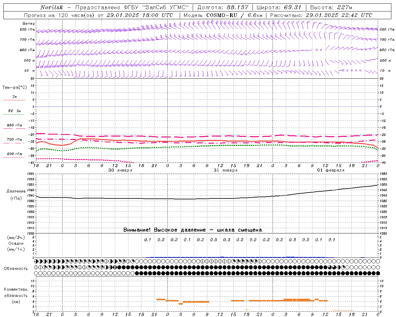Click the 'Облачность' cloud cover label
This screenshot has width=396, height=317.
(x=16, y=268)
